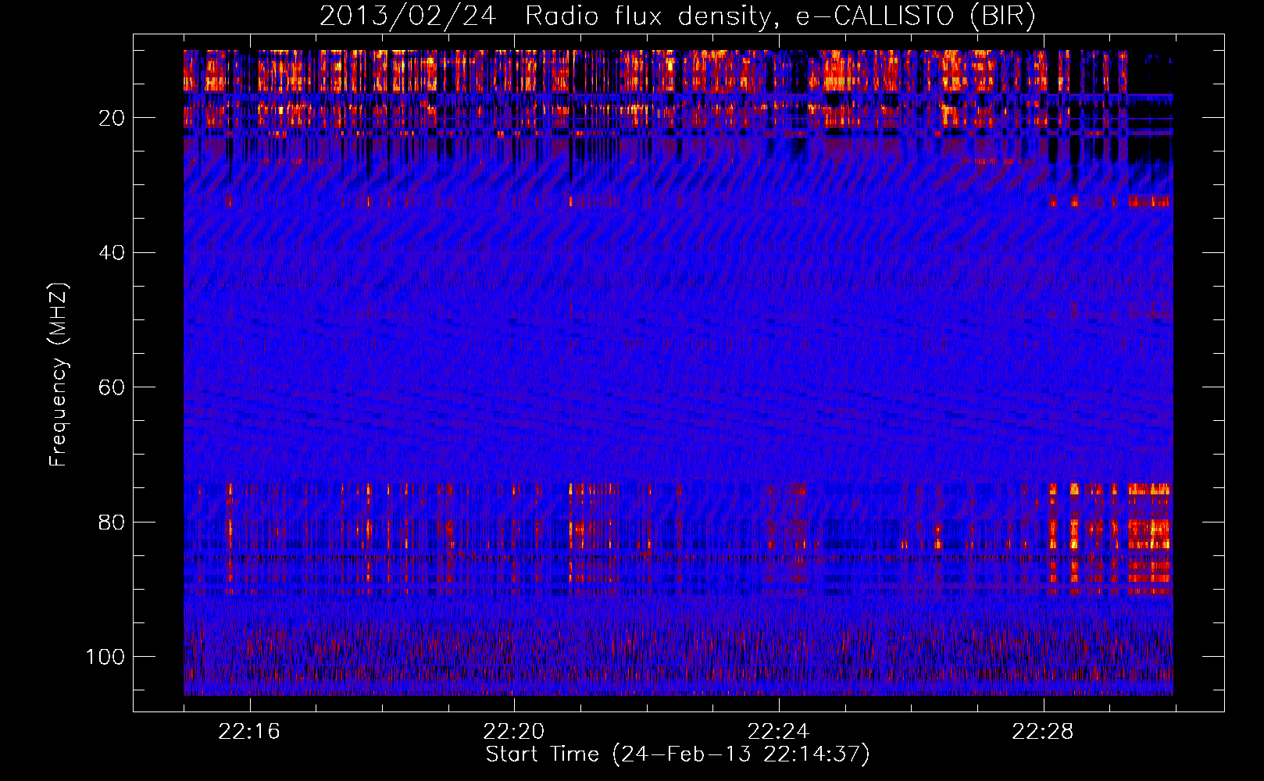Click the frequency tick label '40'
Viewport: 1264px width, 781px height.
point(112,253)
